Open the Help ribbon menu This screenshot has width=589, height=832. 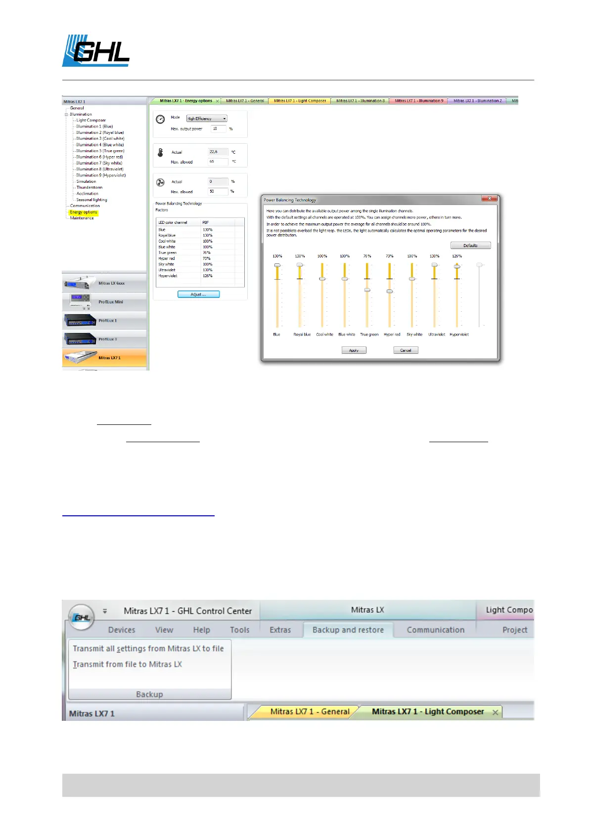(x=201, y=630)
